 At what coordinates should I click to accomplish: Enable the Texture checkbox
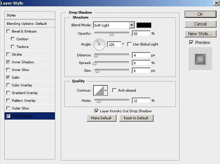point(13,47)
